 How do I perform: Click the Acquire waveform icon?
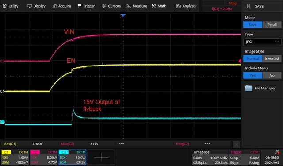coord(54,6)
